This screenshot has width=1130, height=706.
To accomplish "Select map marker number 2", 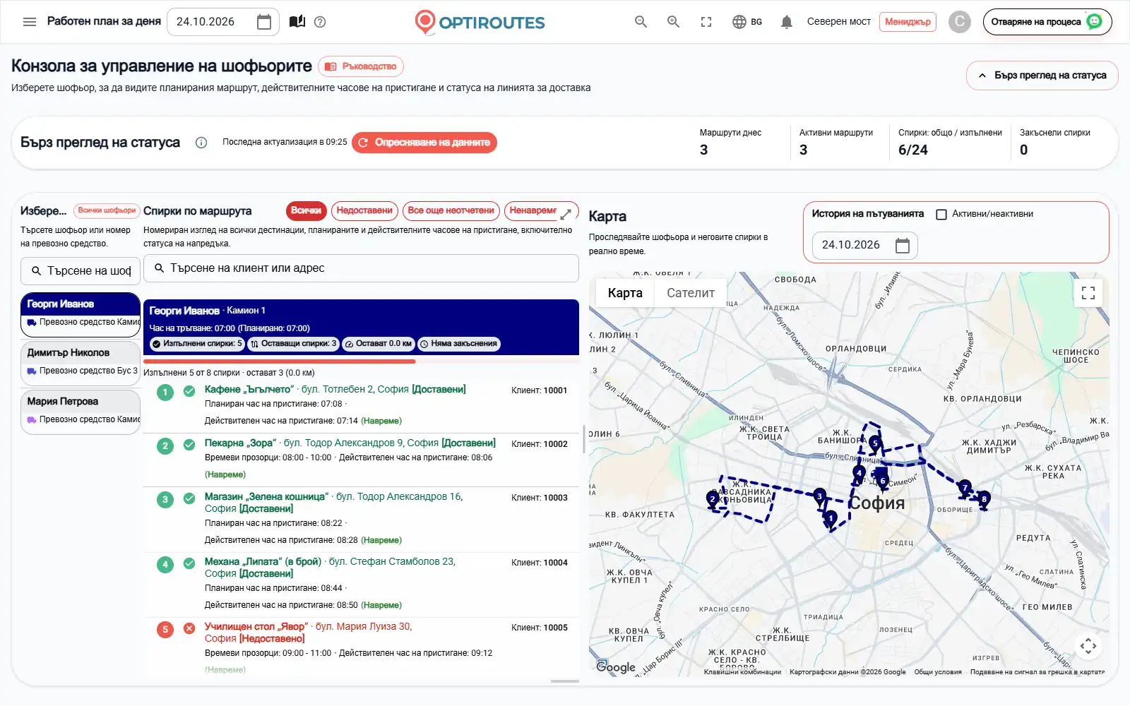I will (x=713, y=500).
